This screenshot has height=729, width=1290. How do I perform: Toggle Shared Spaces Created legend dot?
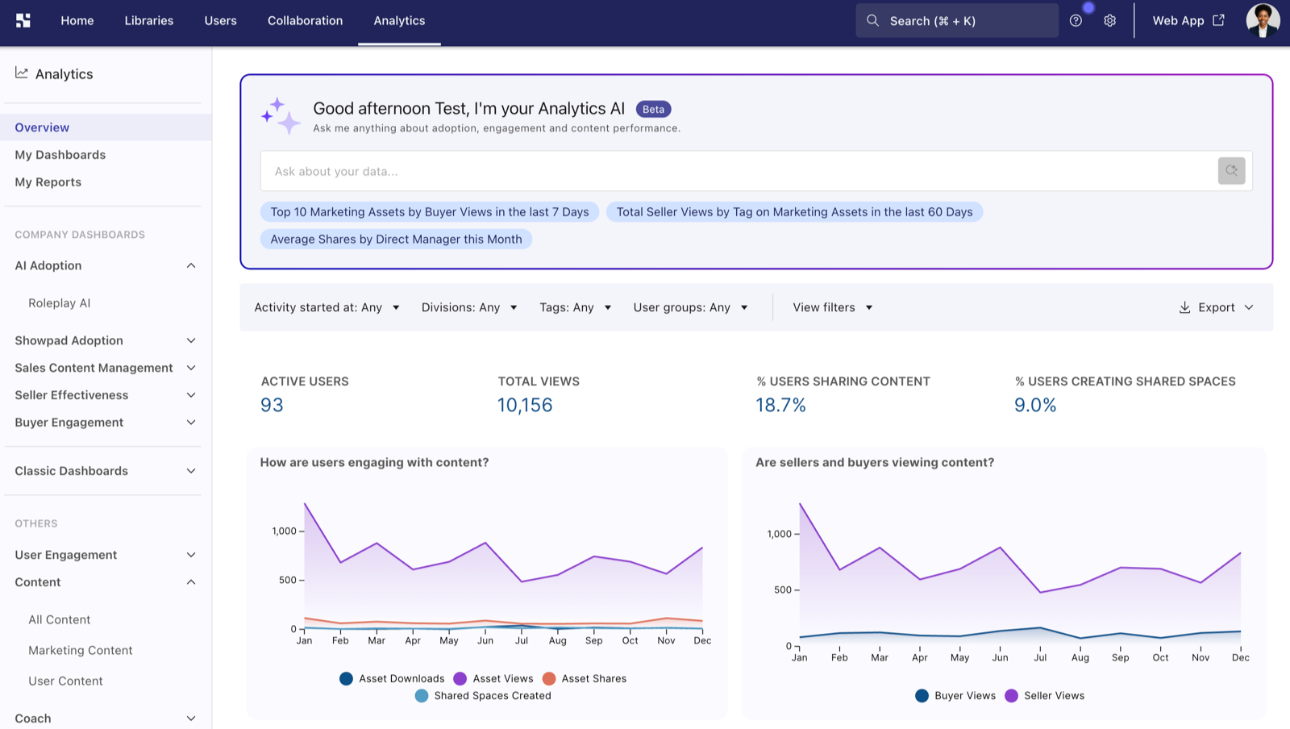422,696
